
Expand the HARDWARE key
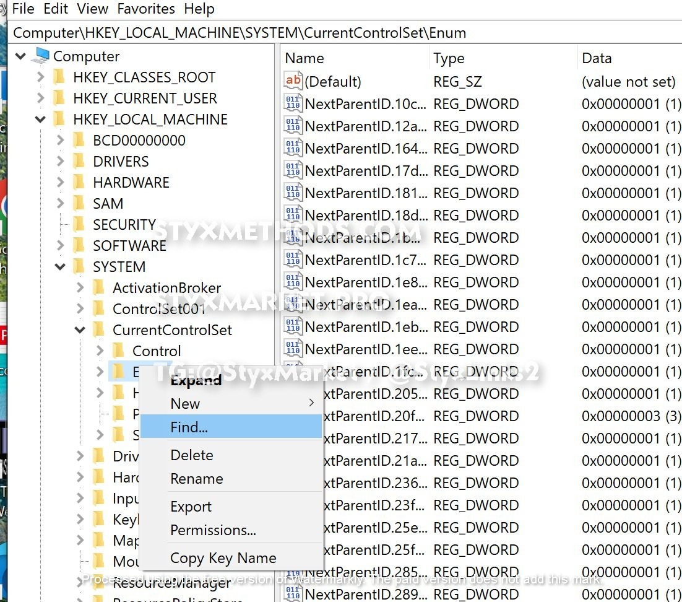[x=61, y=182]
